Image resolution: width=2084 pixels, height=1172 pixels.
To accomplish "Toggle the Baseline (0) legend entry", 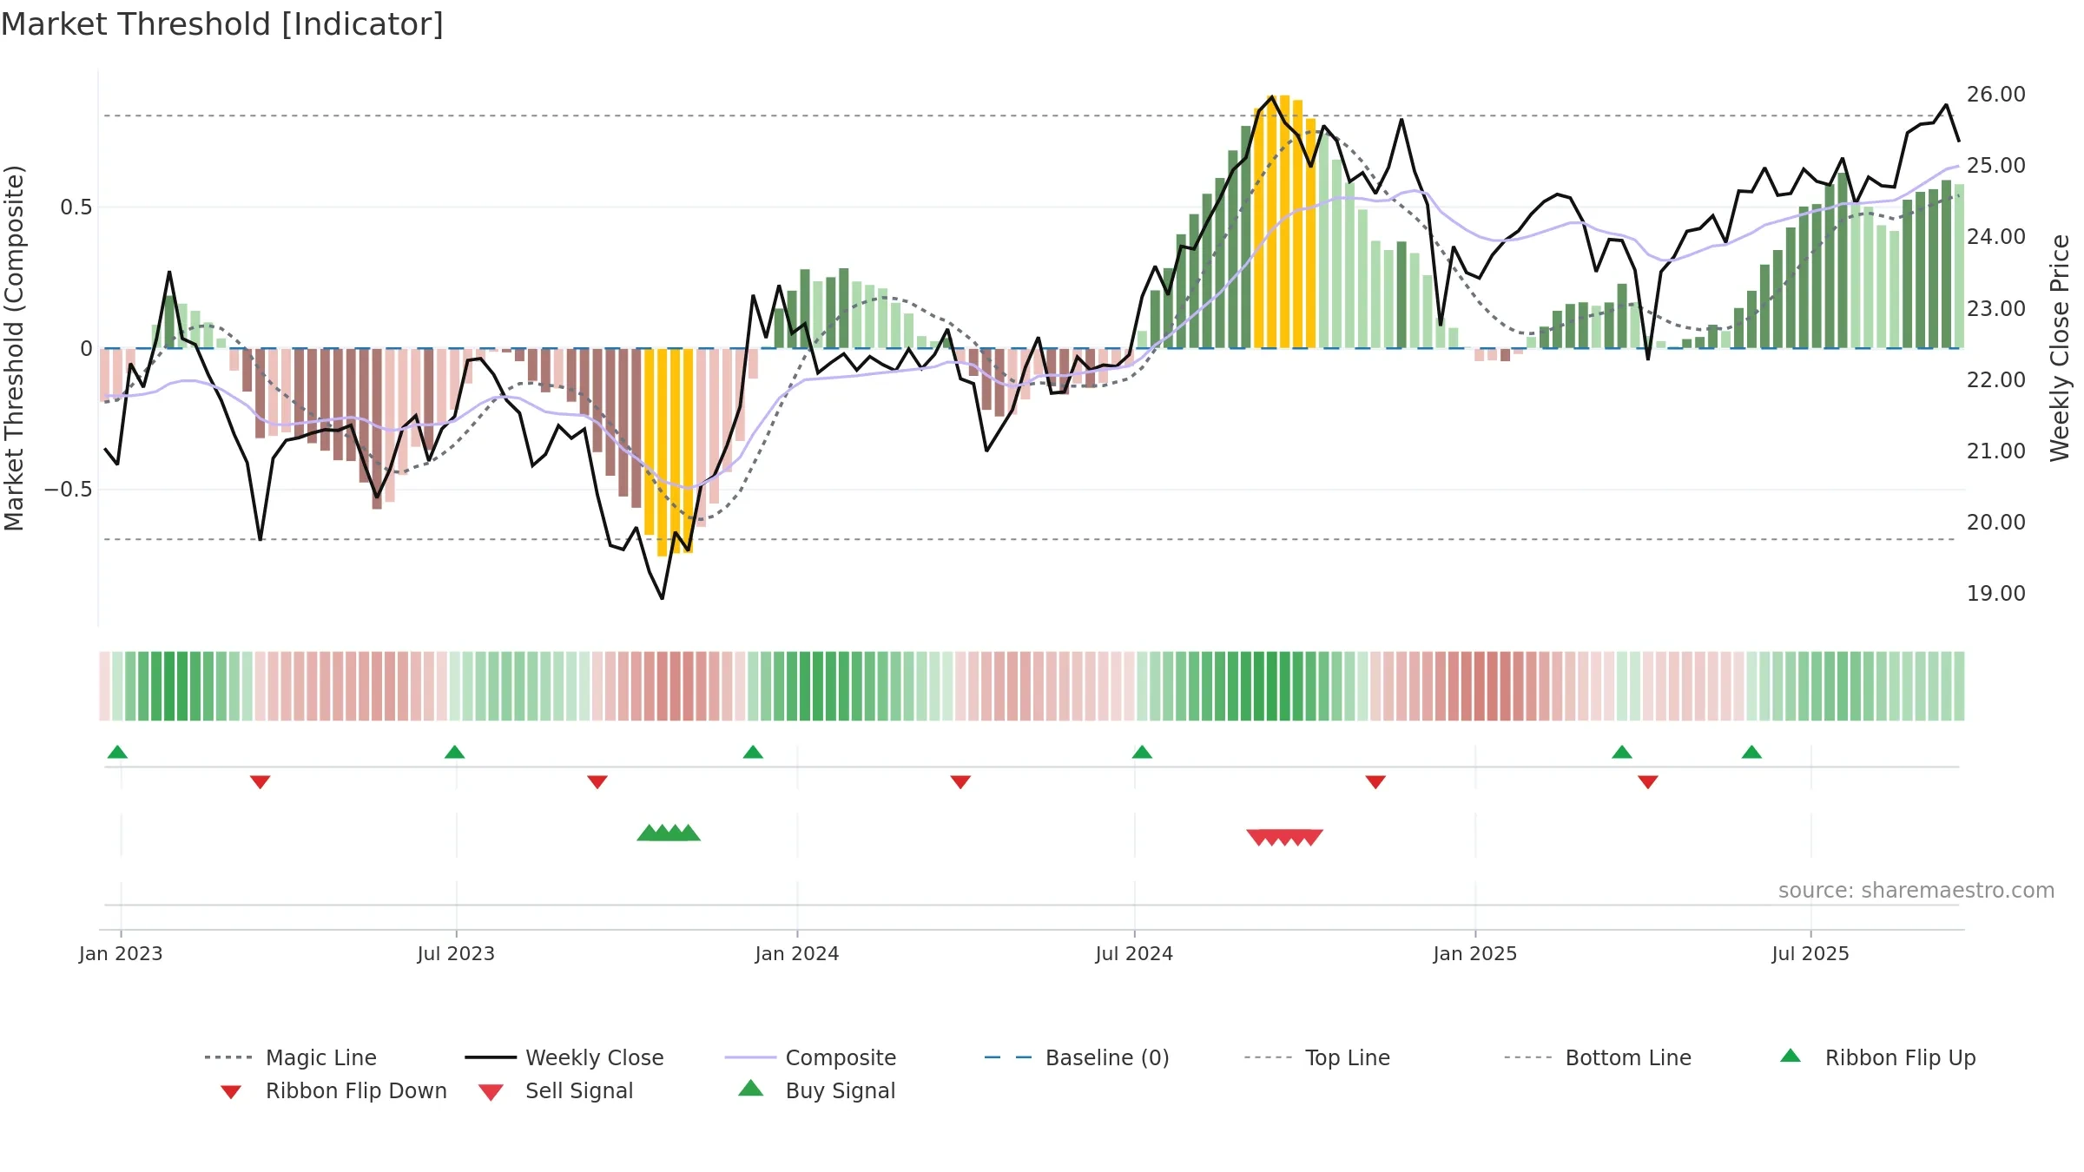I will tap(1077, 1057).
